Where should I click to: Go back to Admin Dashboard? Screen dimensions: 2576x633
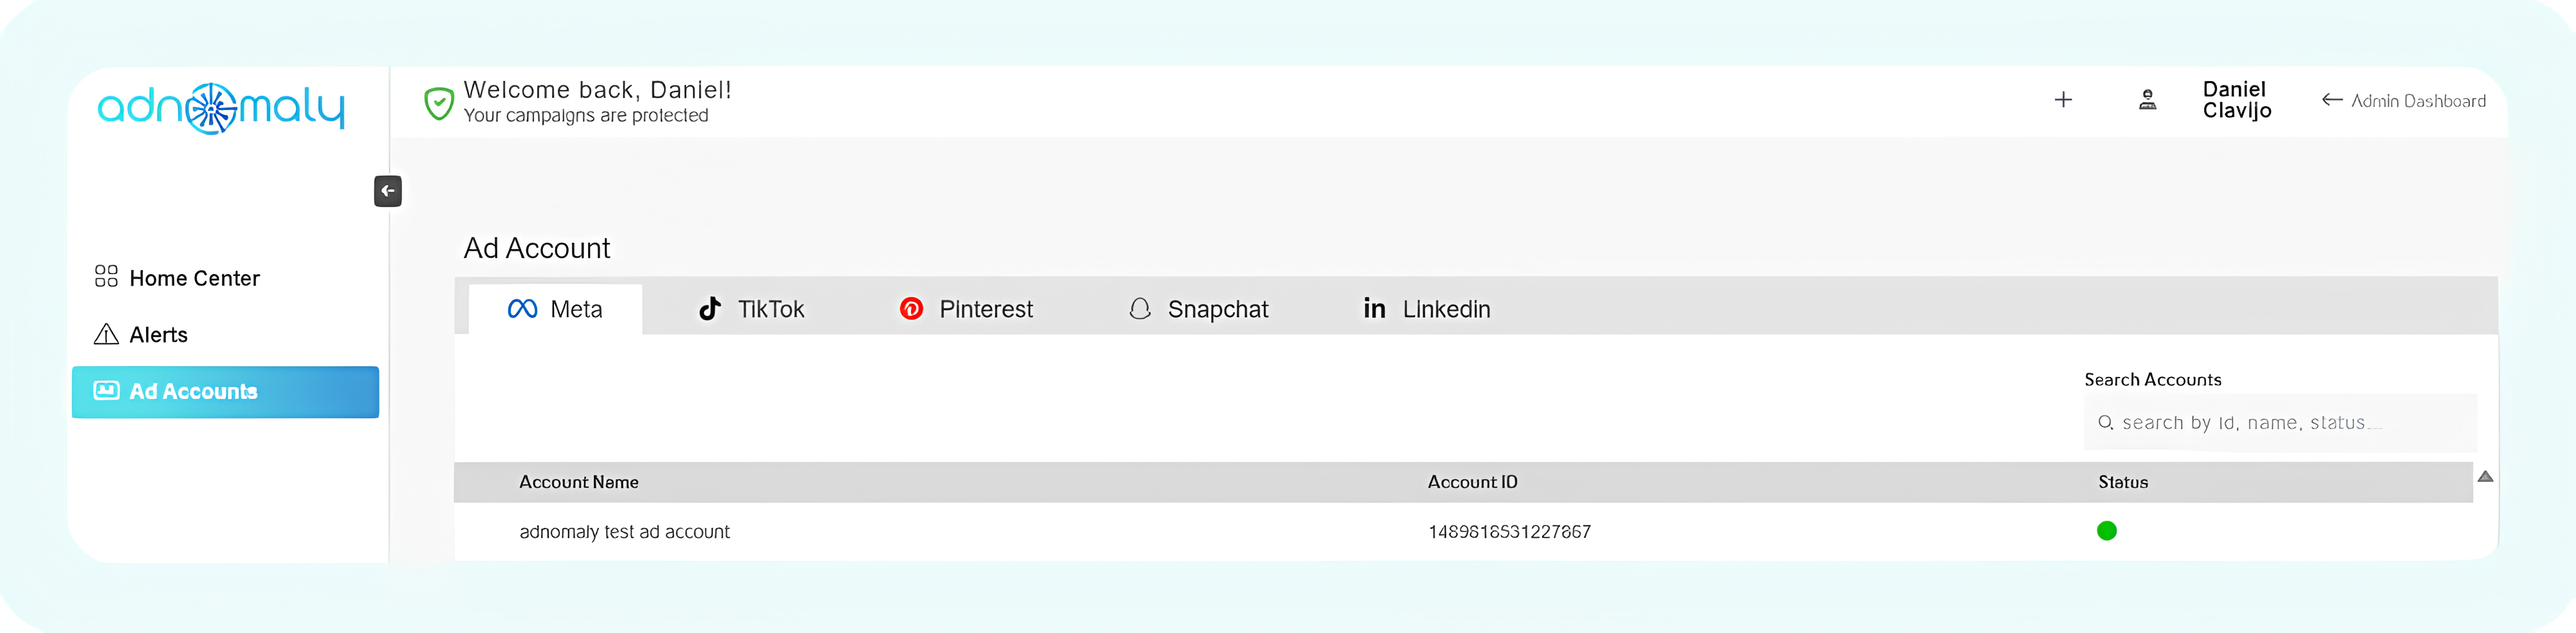2404,101
